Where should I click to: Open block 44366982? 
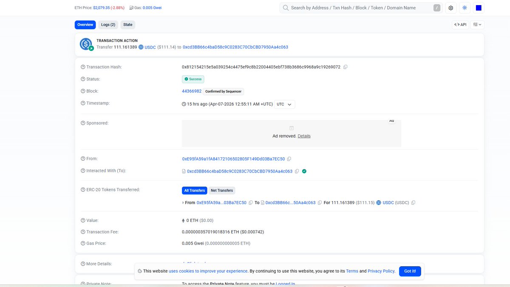coord(192,91)
